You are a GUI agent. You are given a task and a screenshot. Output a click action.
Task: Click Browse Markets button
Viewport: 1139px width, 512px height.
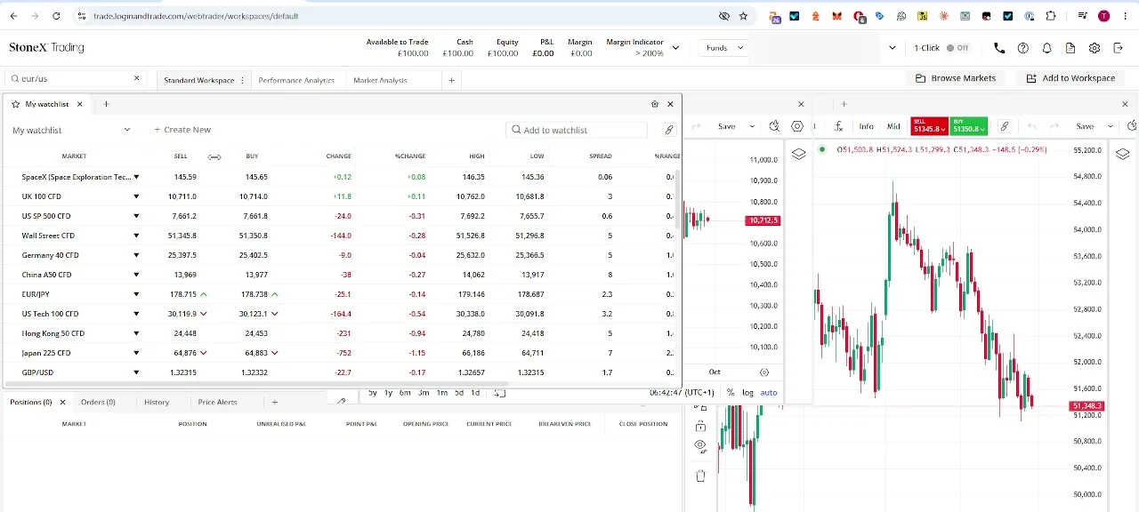[x=956, y=78]
